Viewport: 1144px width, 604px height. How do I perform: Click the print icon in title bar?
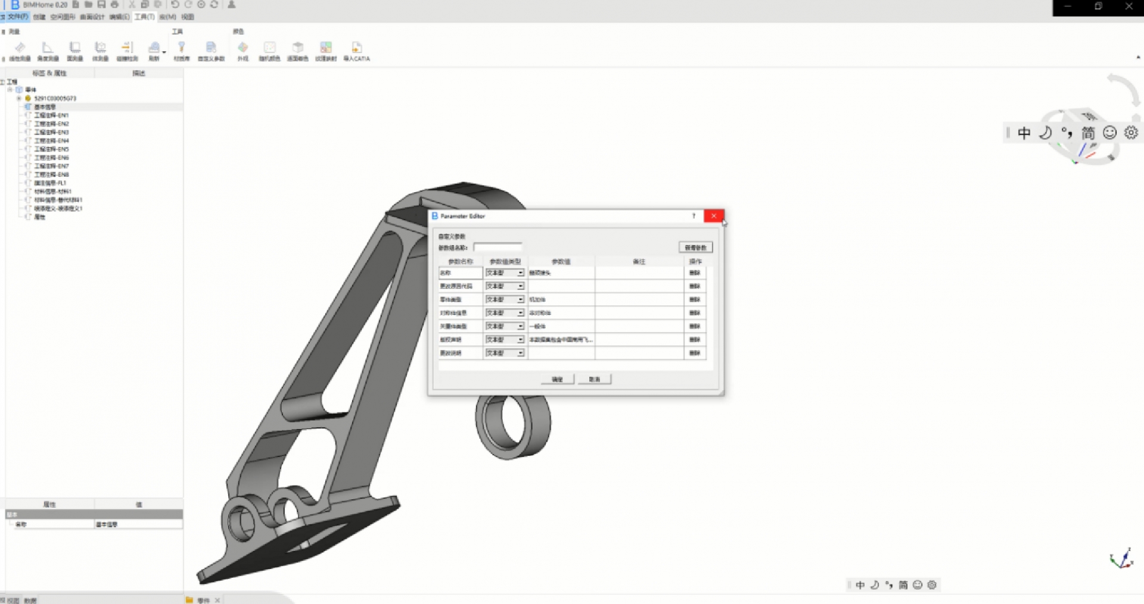(x=114, y=5)
